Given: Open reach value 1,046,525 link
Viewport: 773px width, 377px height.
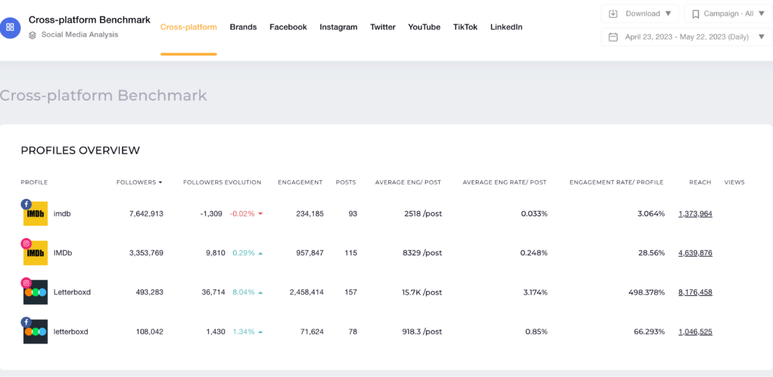Looking at the screenshot, I should click(695, 332).
